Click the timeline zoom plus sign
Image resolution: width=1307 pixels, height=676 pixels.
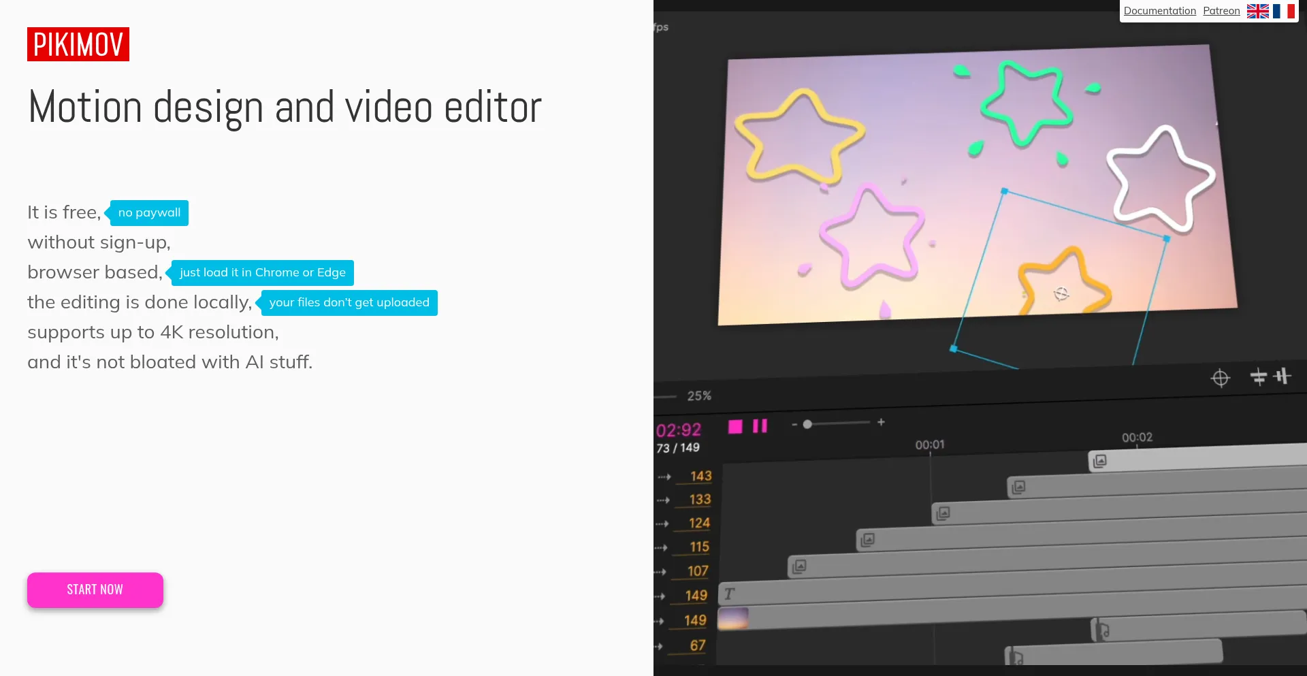(881, 422)
